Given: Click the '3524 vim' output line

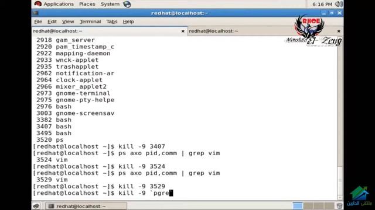Looking at the screenshot, I should click(52, 160).
